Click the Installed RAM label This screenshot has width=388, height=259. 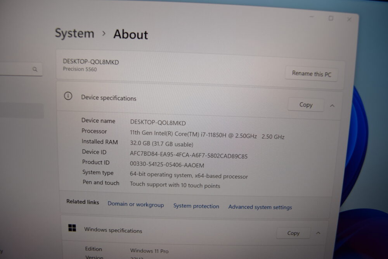tap(100, 142)
